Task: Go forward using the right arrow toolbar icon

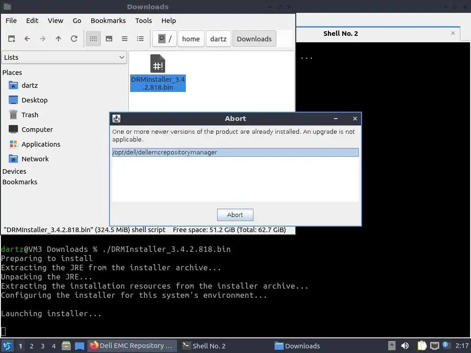Action: 43,39
